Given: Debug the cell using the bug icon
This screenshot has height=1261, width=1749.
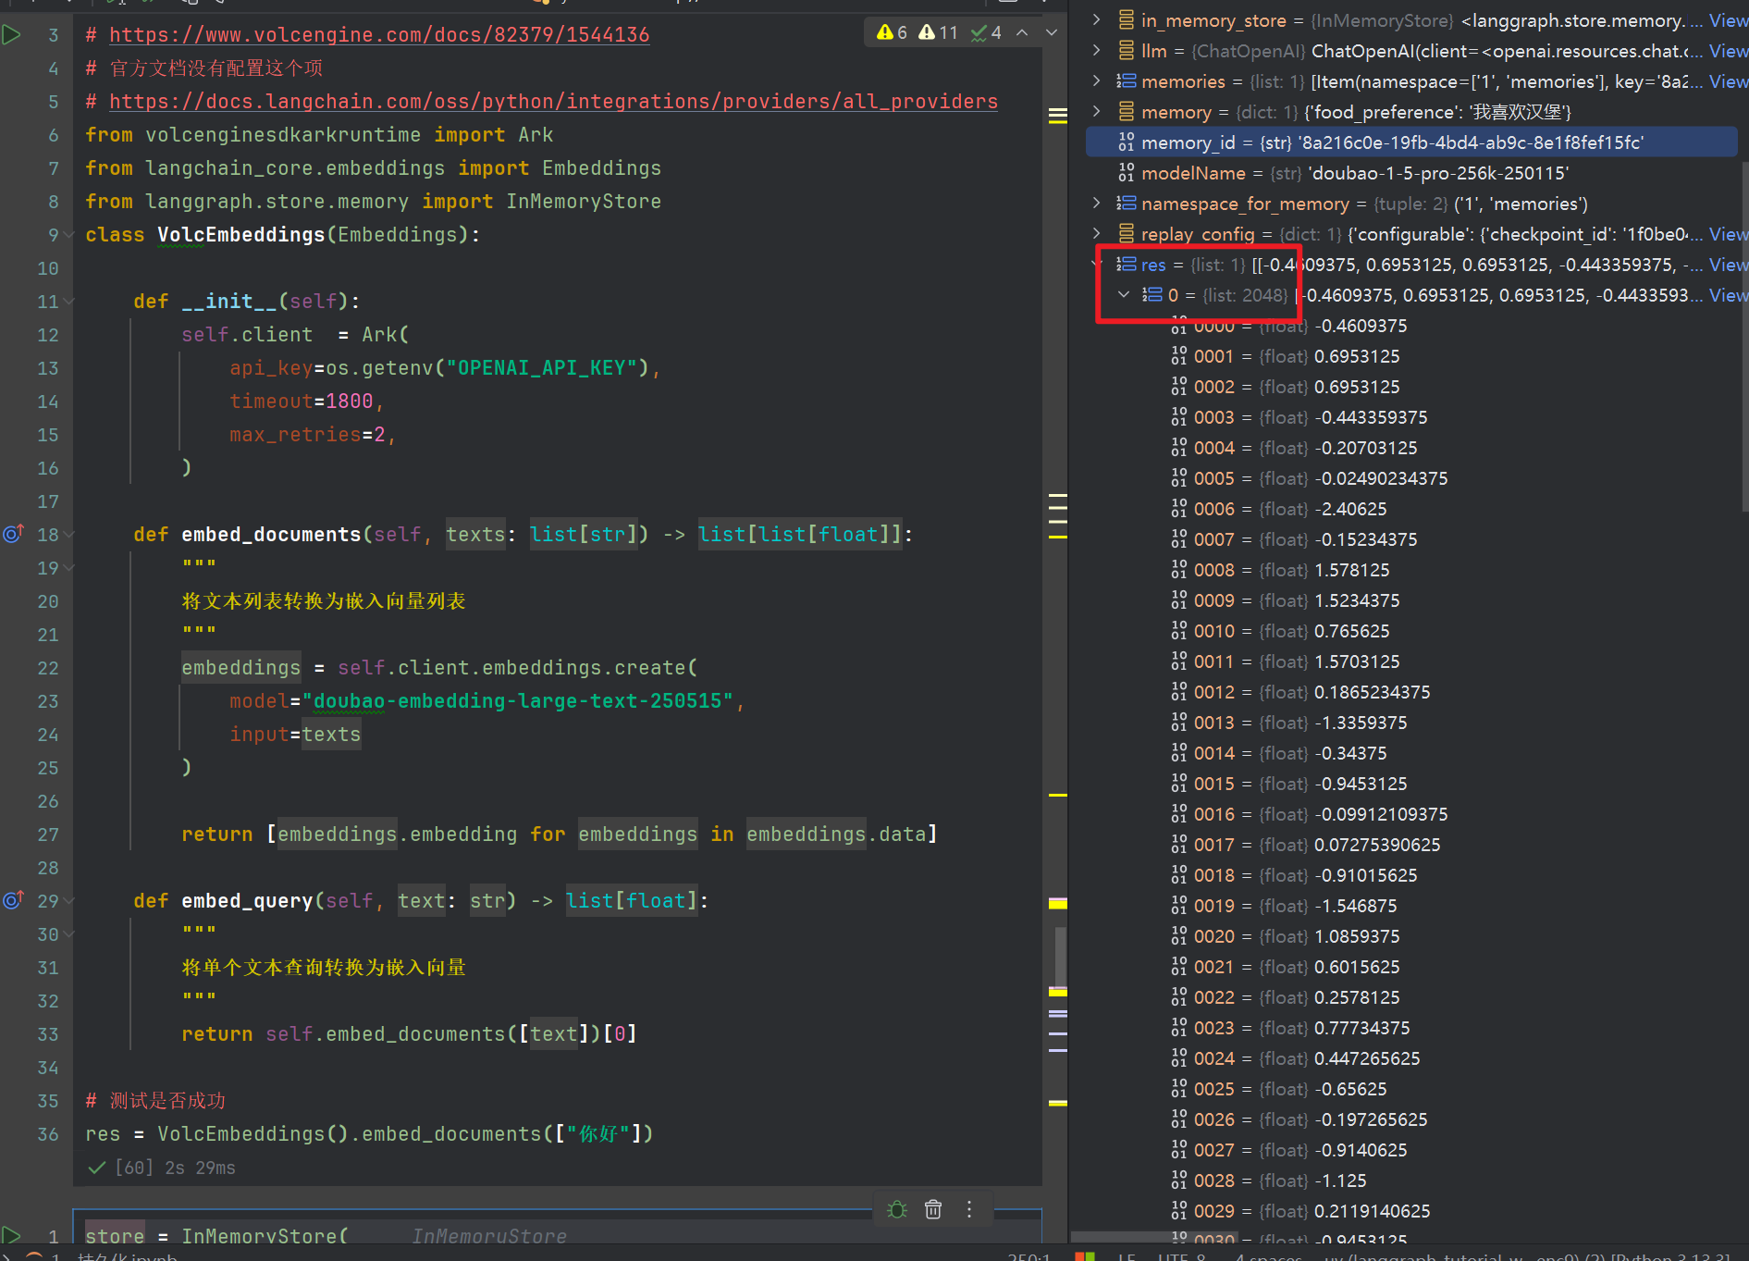Looking at the screenshot, I should pyautogui.click(x=897, y=1209).
